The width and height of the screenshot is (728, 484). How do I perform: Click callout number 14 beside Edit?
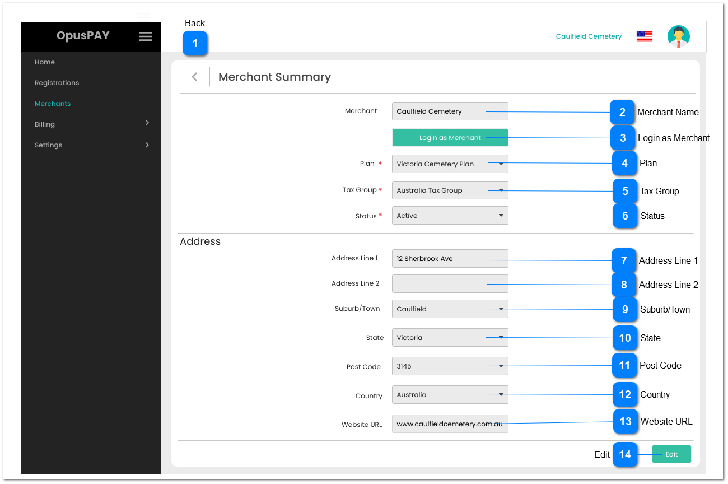[x=625, y=454]
